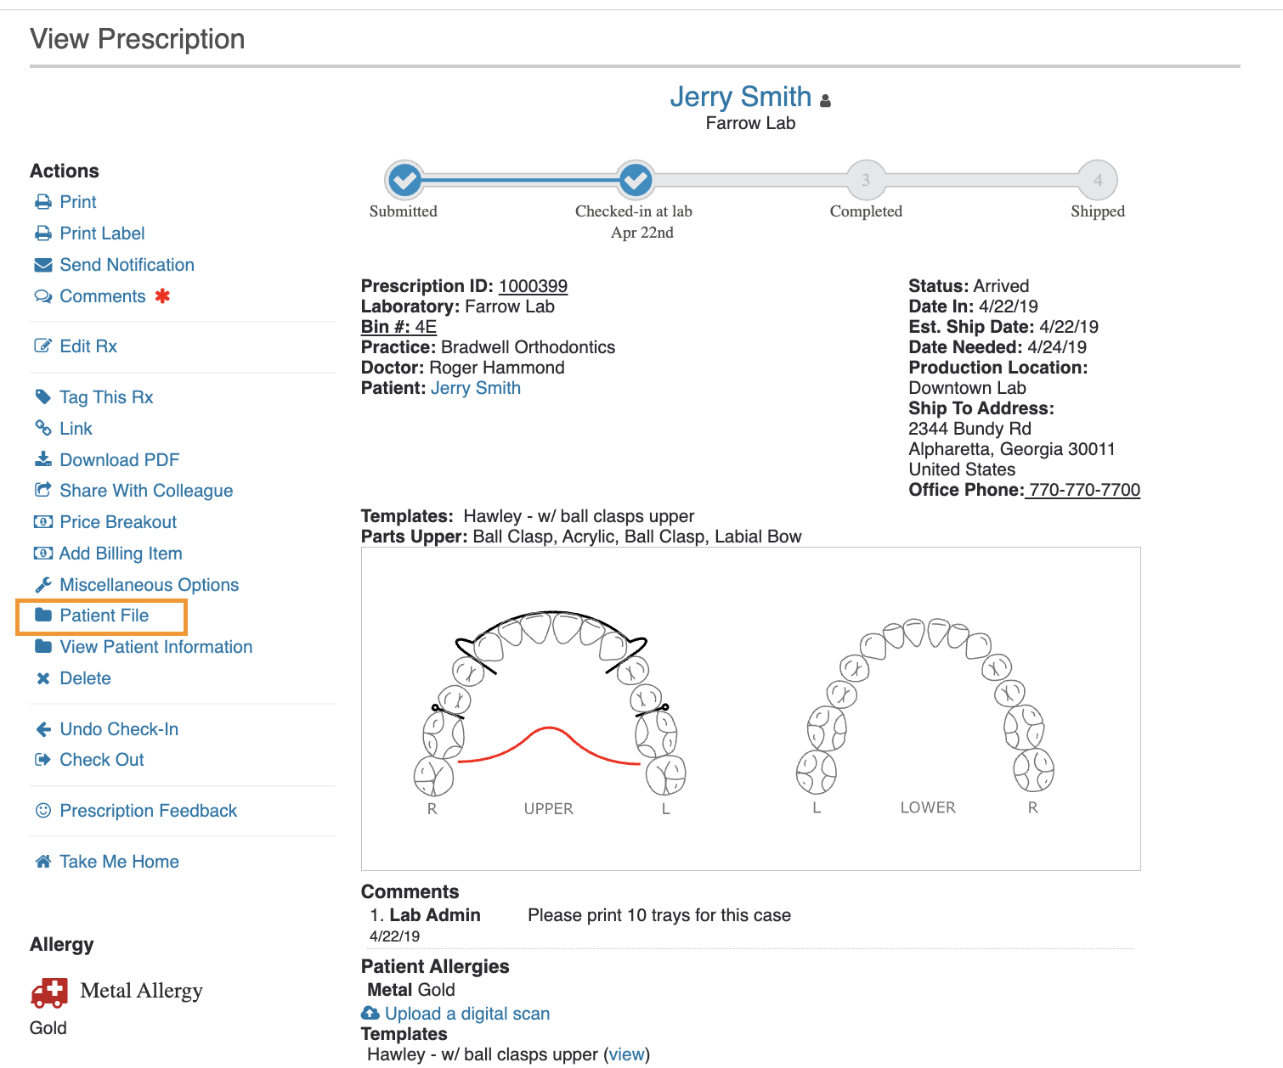Check Out this prescription
The height and width of the screenshot is (1068, 1283).
tap(102, 760)
